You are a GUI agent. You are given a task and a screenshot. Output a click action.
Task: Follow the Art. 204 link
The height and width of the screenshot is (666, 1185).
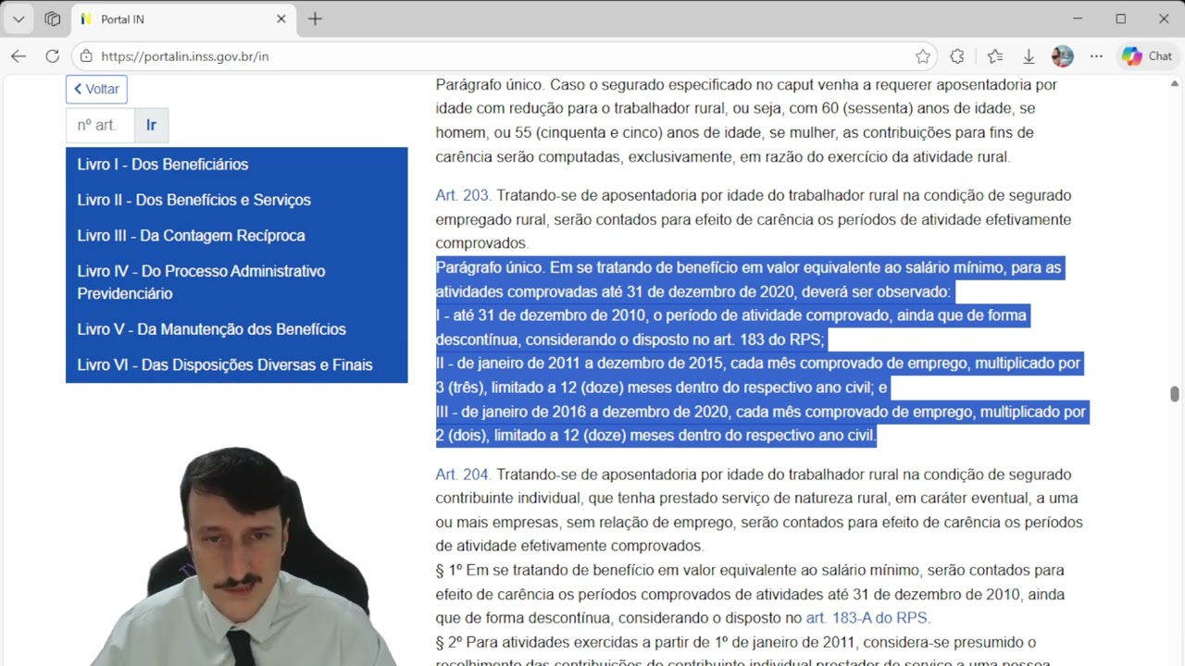464,475
